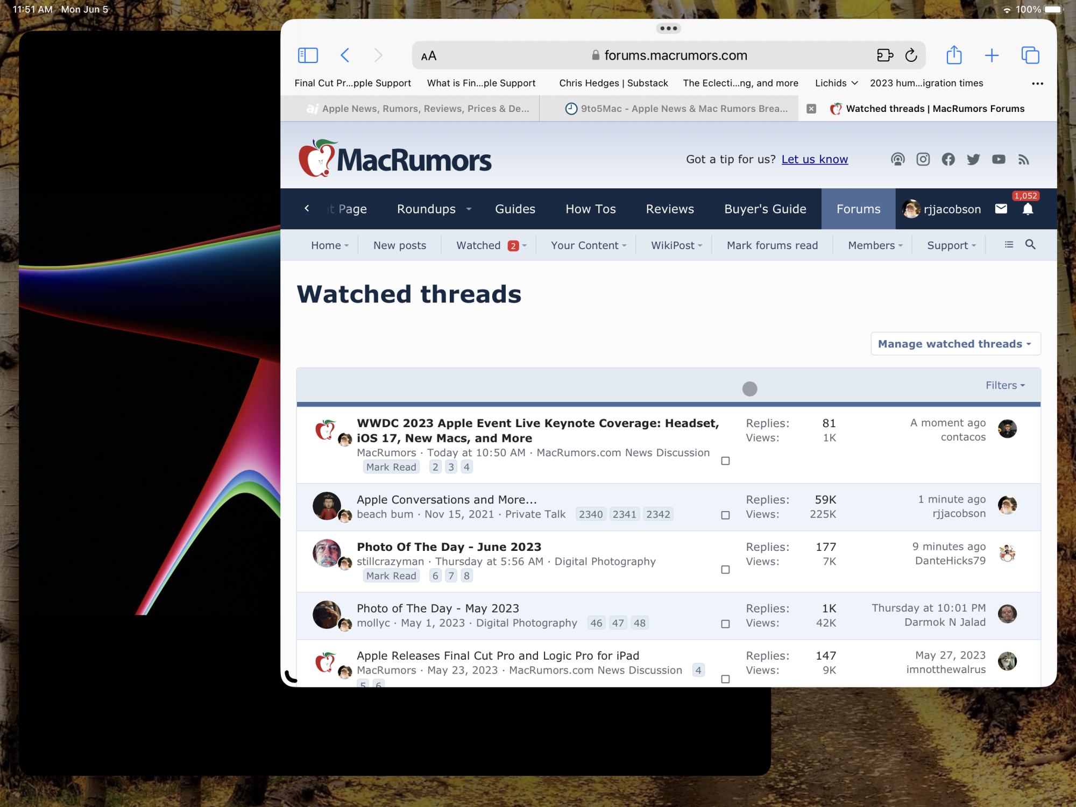
Task: Show tab overview icon
Action: pos(1030,55)
